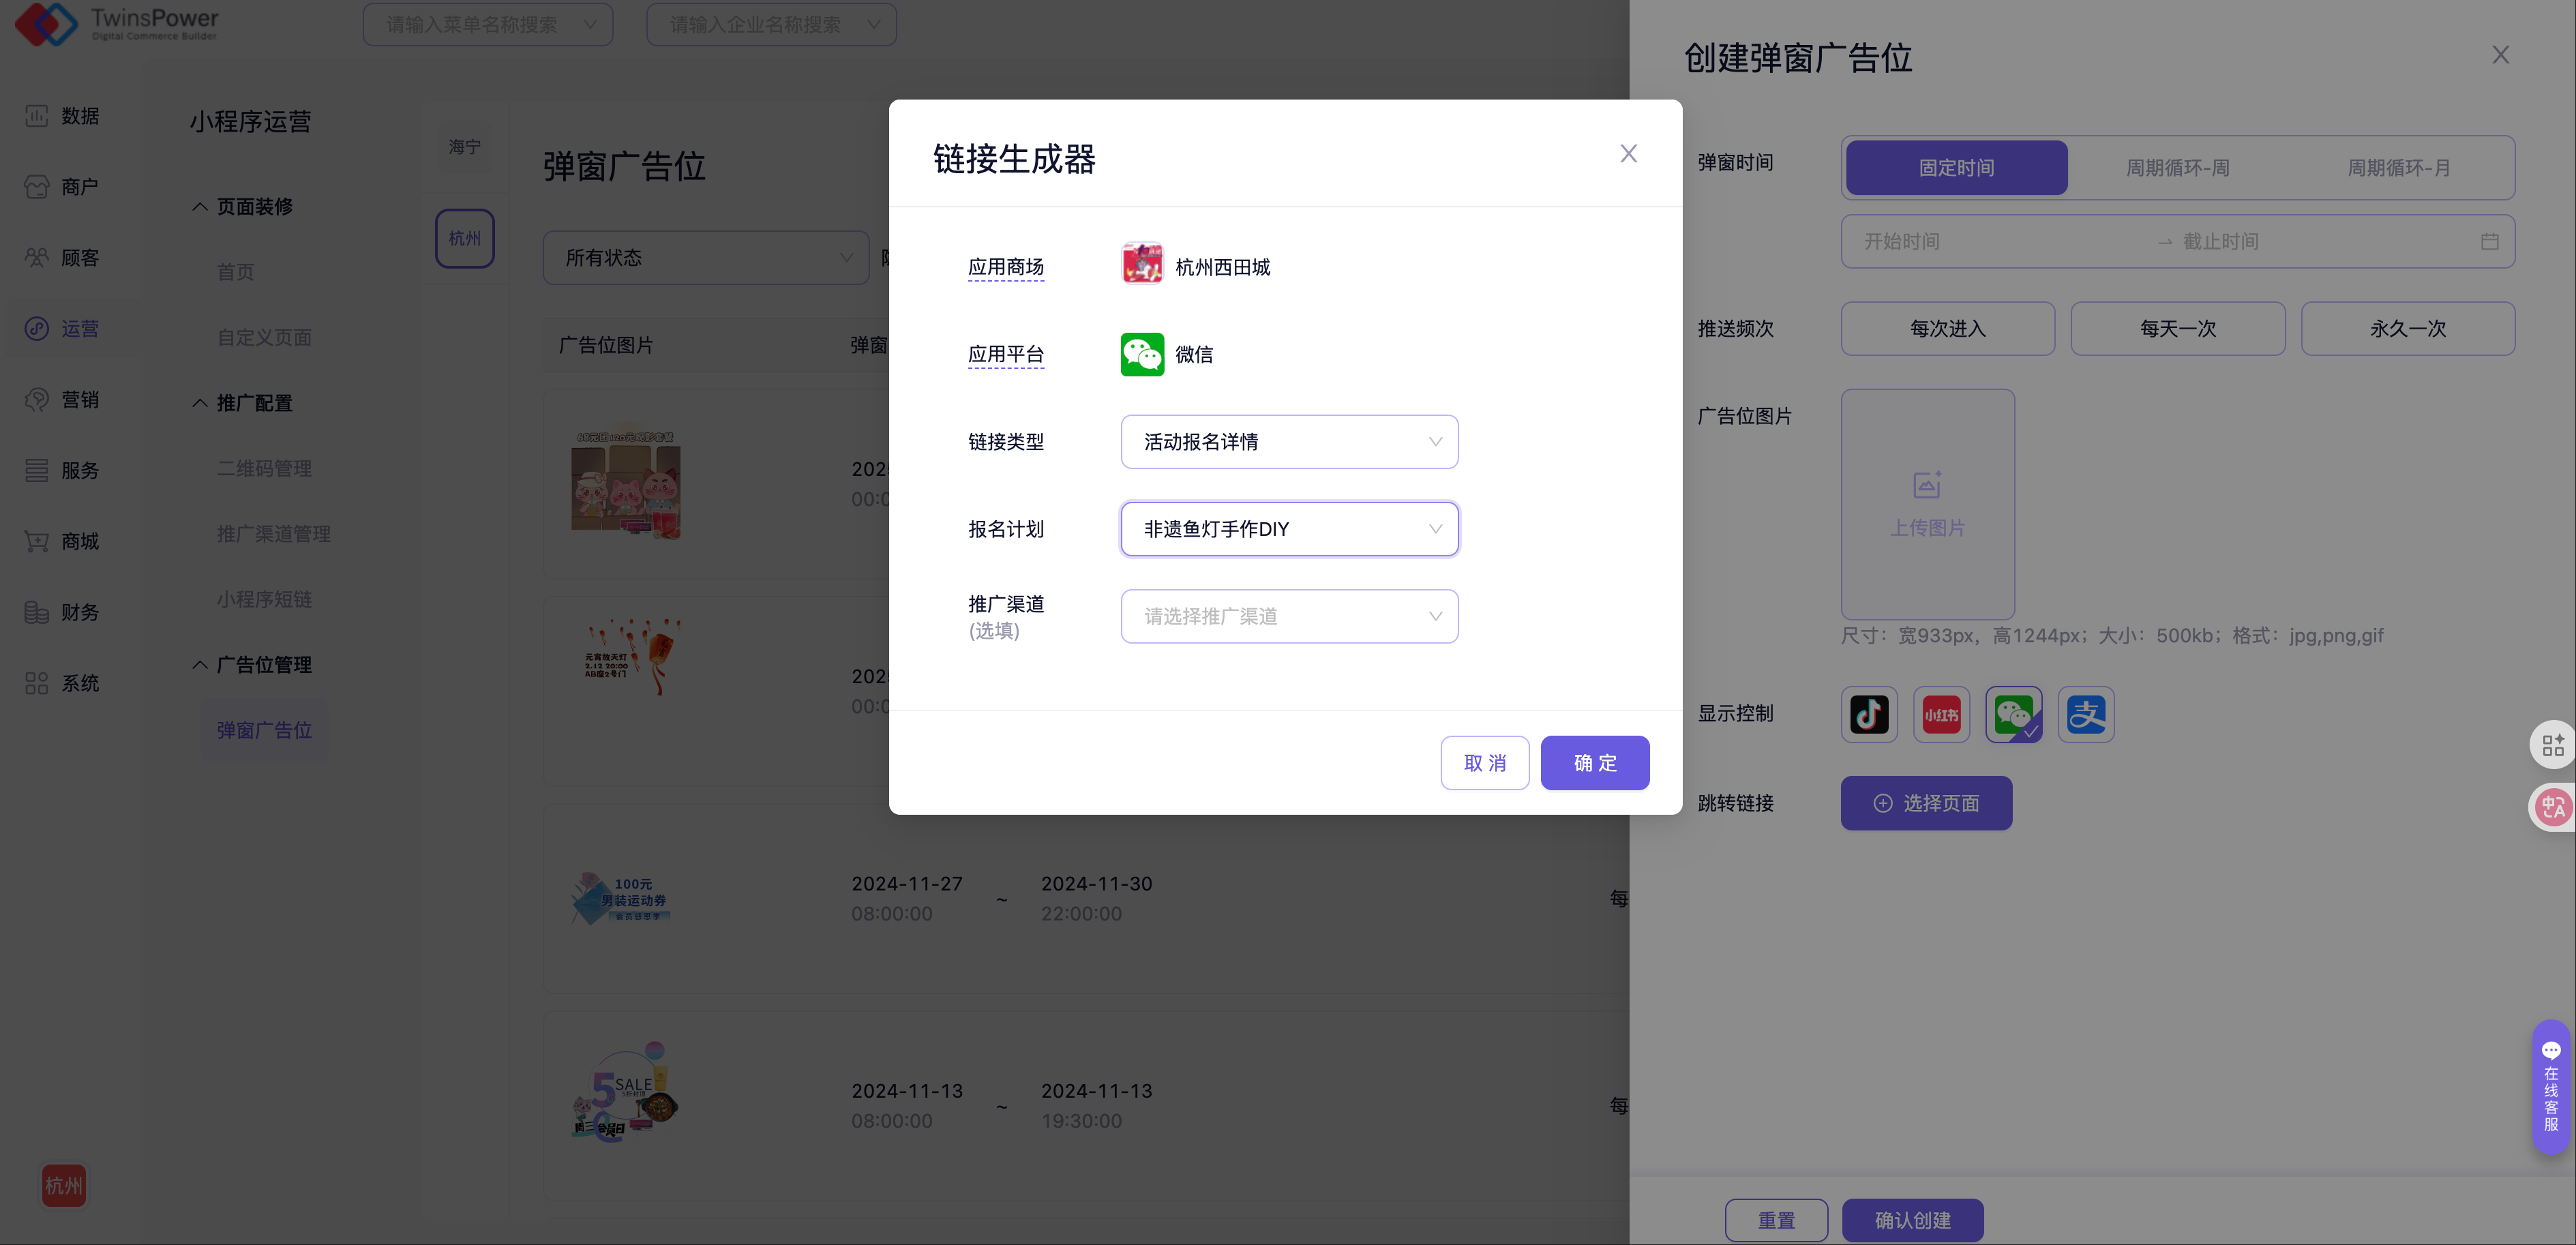Click the Alipay display control icon
Screen dimensions: 2576x1245
(2086, 714)
